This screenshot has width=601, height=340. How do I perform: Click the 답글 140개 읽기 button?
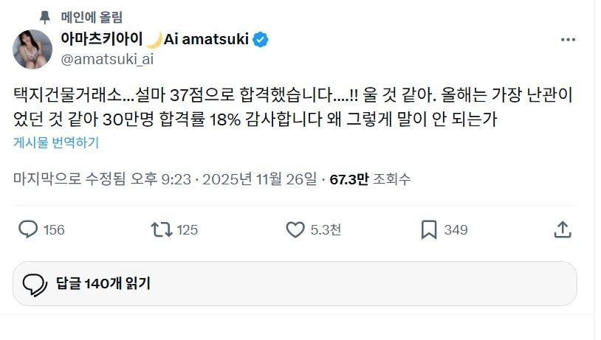point(103,283)
